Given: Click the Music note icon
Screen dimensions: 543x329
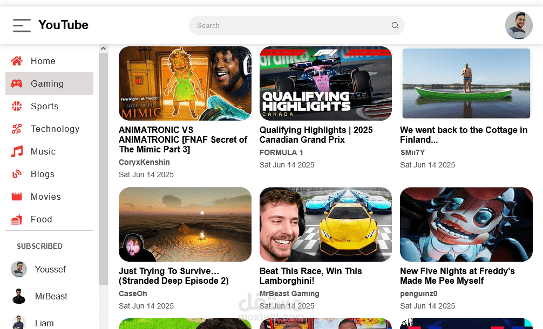Looking at the screenshot, I should tap(17, 151).
